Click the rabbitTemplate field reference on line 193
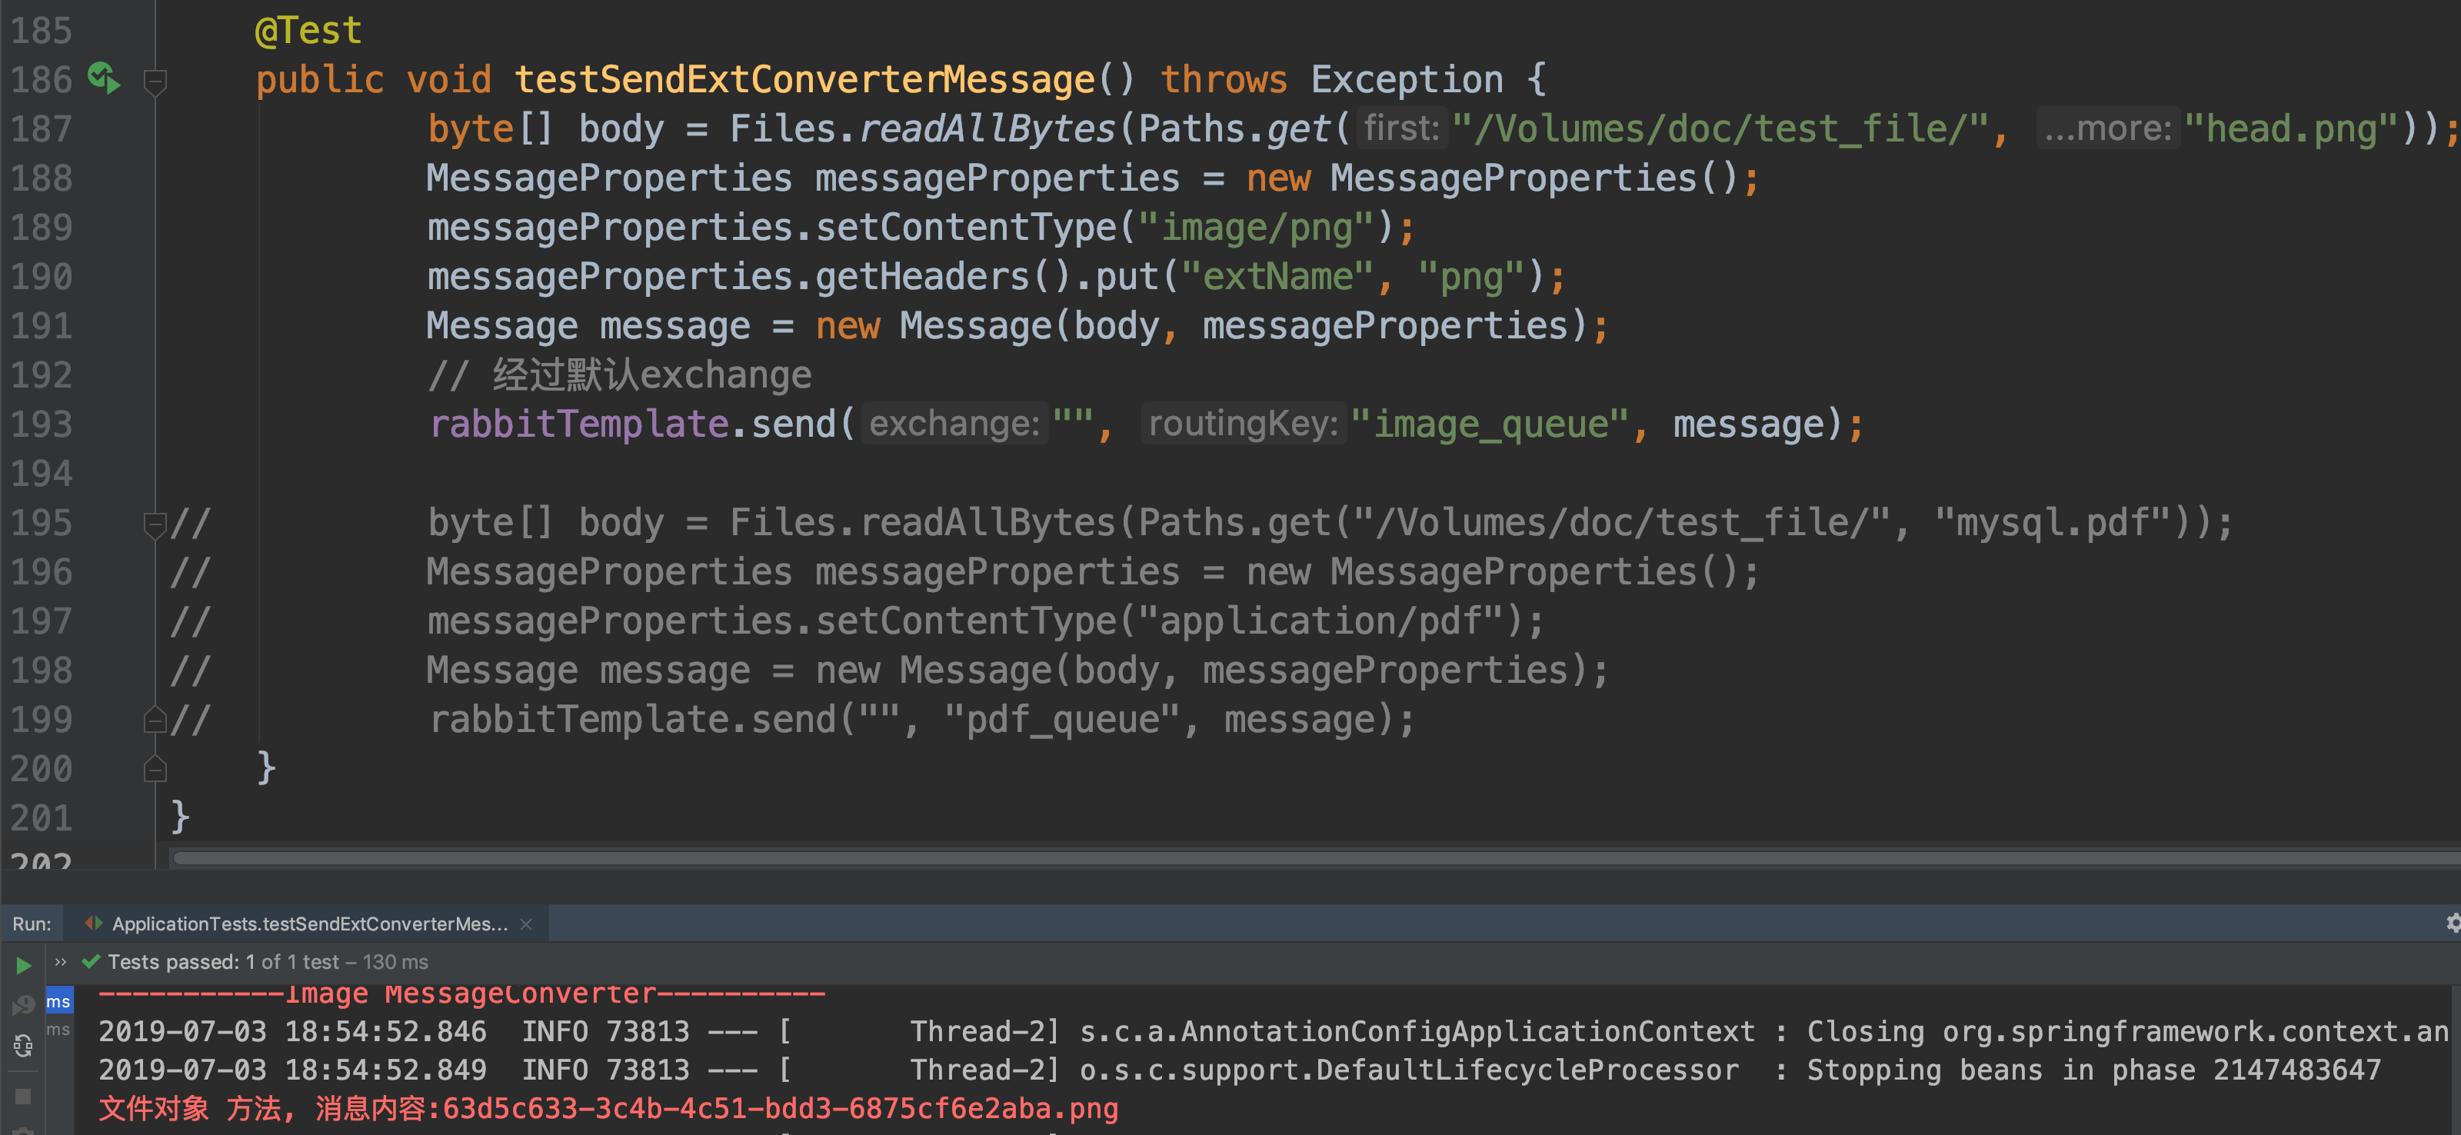Image resolution: width=2461 pixels, height=1135 pixels. [579, 424]
